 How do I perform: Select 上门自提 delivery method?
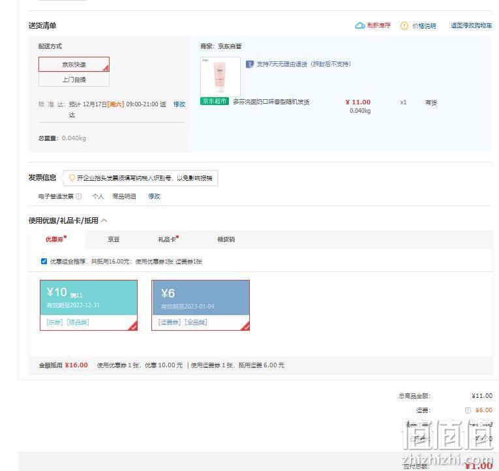(x=74, y=79)
